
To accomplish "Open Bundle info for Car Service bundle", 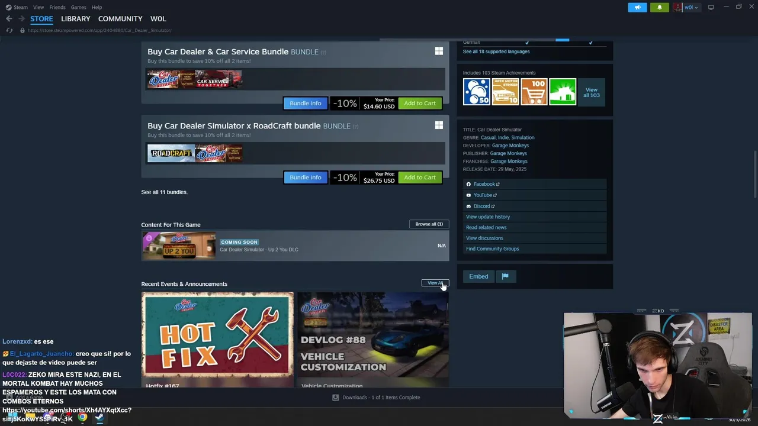I will pyautogui.click(x=306, y=103).
